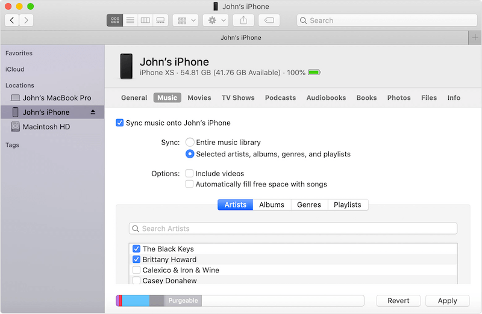This screenshot has width=482, height=314.
Task: Uncheck The Black Keys artist
Action: tap(137, 248)
